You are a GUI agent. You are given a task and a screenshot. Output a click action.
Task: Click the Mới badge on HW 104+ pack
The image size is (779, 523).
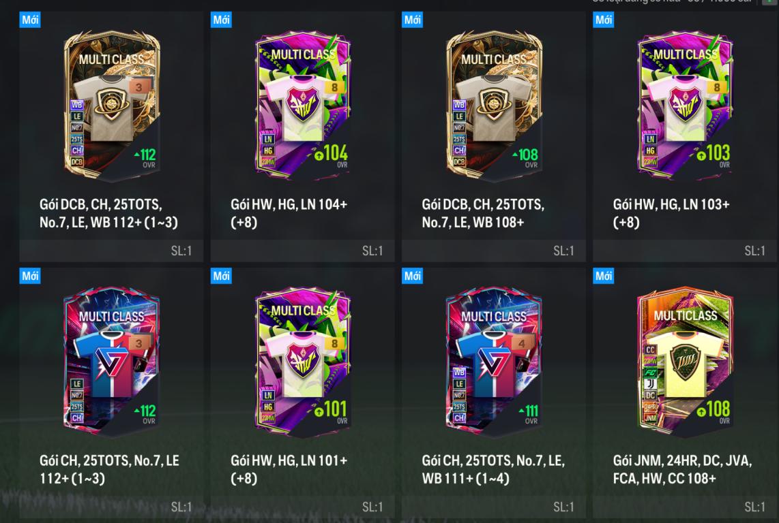pyautogui.click(x=221, y=20)
